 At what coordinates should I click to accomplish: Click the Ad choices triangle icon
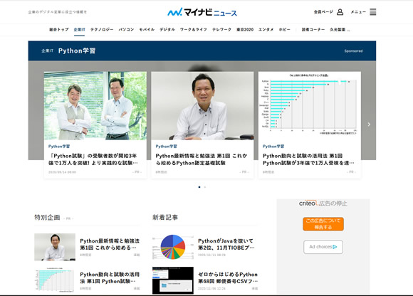(x=335, y=247)
